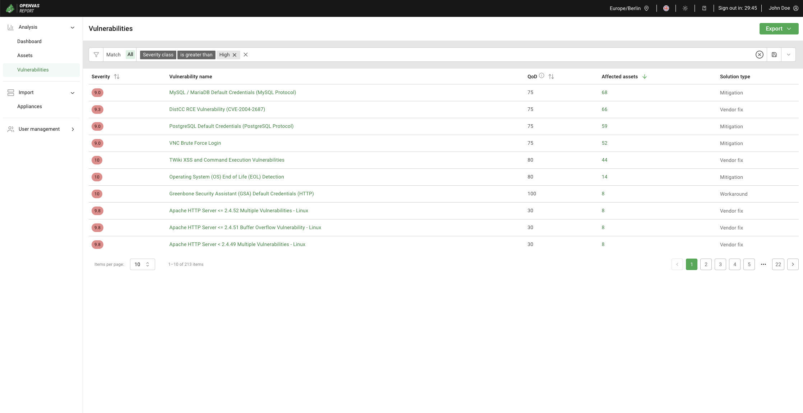Open VNC Brute Force Login vulnerability
The height and width of the screenshot is (413, 803).
coord(195,143)
